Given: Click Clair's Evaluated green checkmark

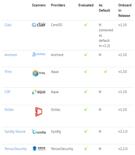Looking at the screenshot, I should 86,25.
